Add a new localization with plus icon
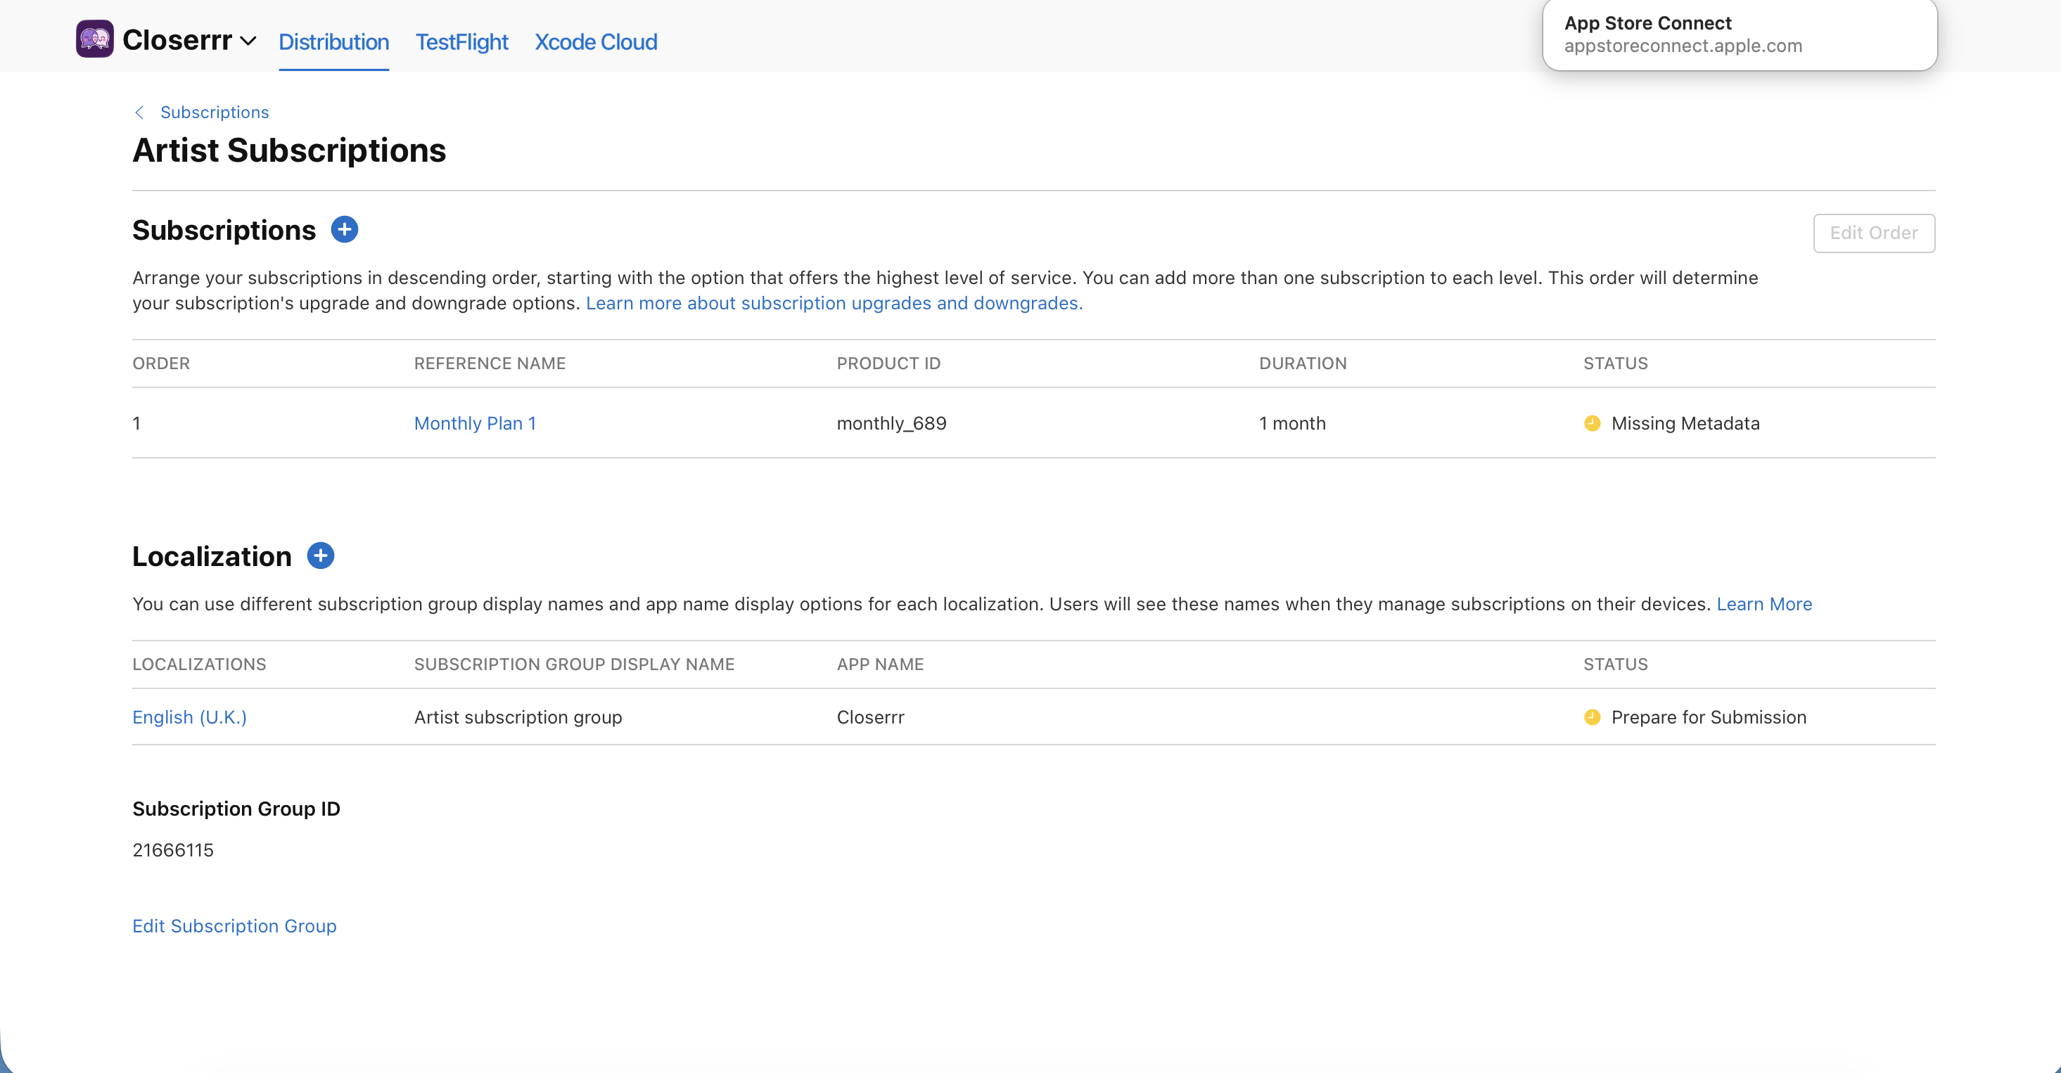The image size is (2061, 1073). click(320, 555)
